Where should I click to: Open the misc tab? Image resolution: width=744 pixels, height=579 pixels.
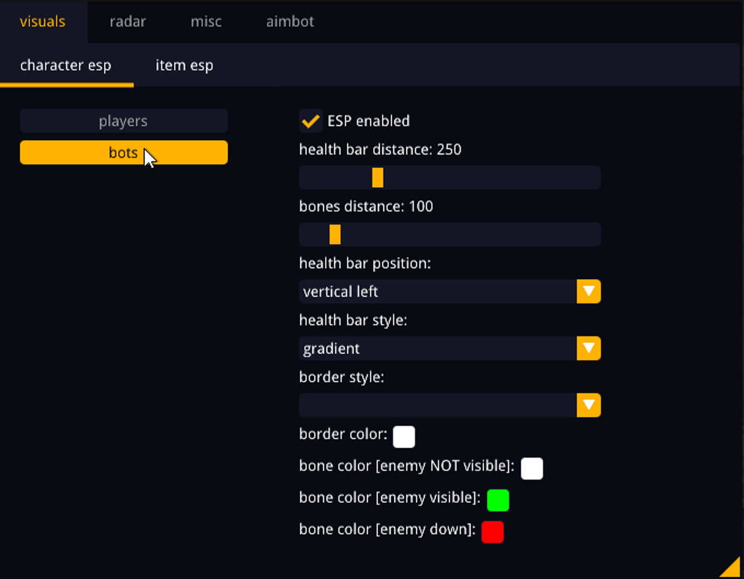206,22
